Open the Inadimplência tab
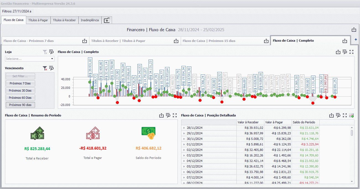 [90, 20]
